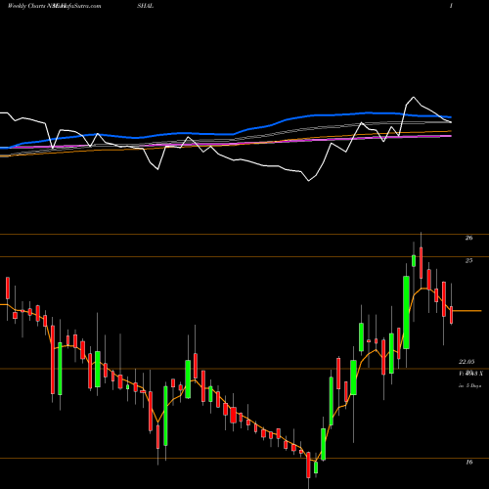Click the 'SHAL' ticker symbol label
Screen dimensions: 489x489
pos(145,6)
